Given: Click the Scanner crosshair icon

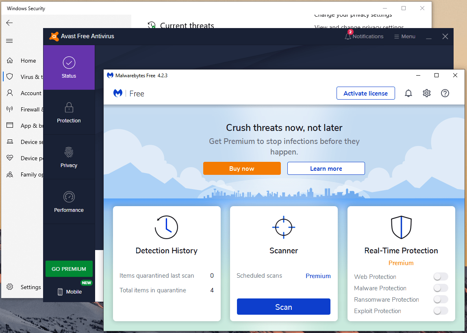Looking at the screenshot, I should click(284, 227).
